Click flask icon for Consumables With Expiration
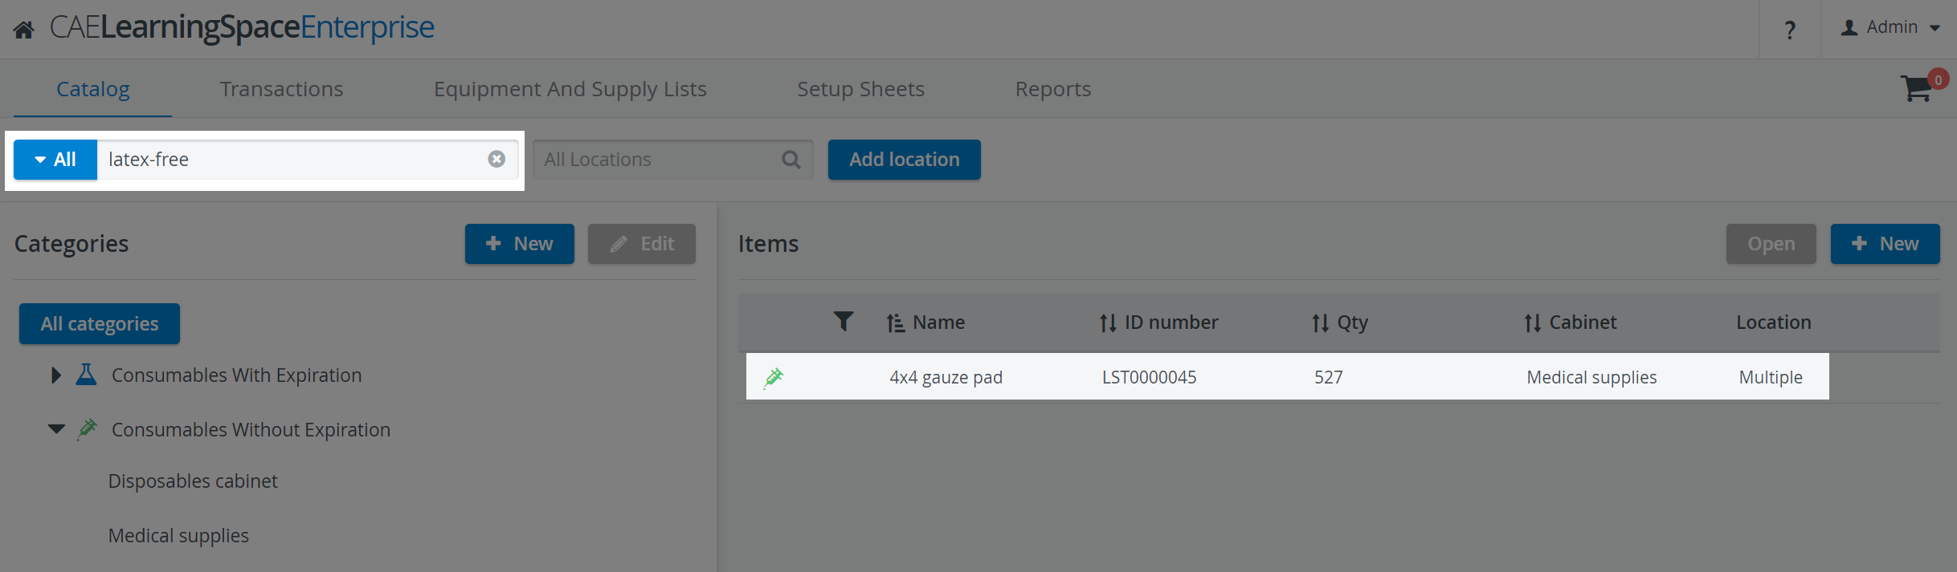1957x572 pixels. 86,374
